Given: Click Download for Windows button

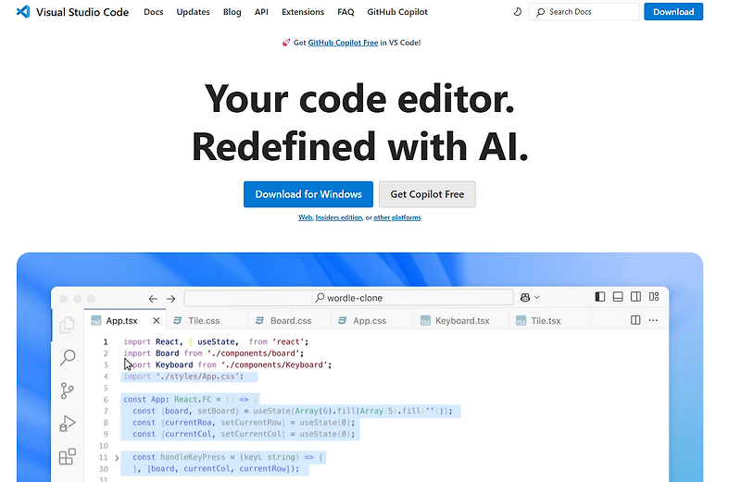Looking at the screenshot, I should point(308,194).
